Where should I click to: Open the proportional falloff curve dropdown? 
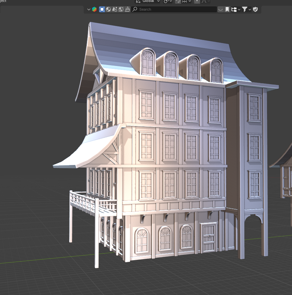(205, 1)
